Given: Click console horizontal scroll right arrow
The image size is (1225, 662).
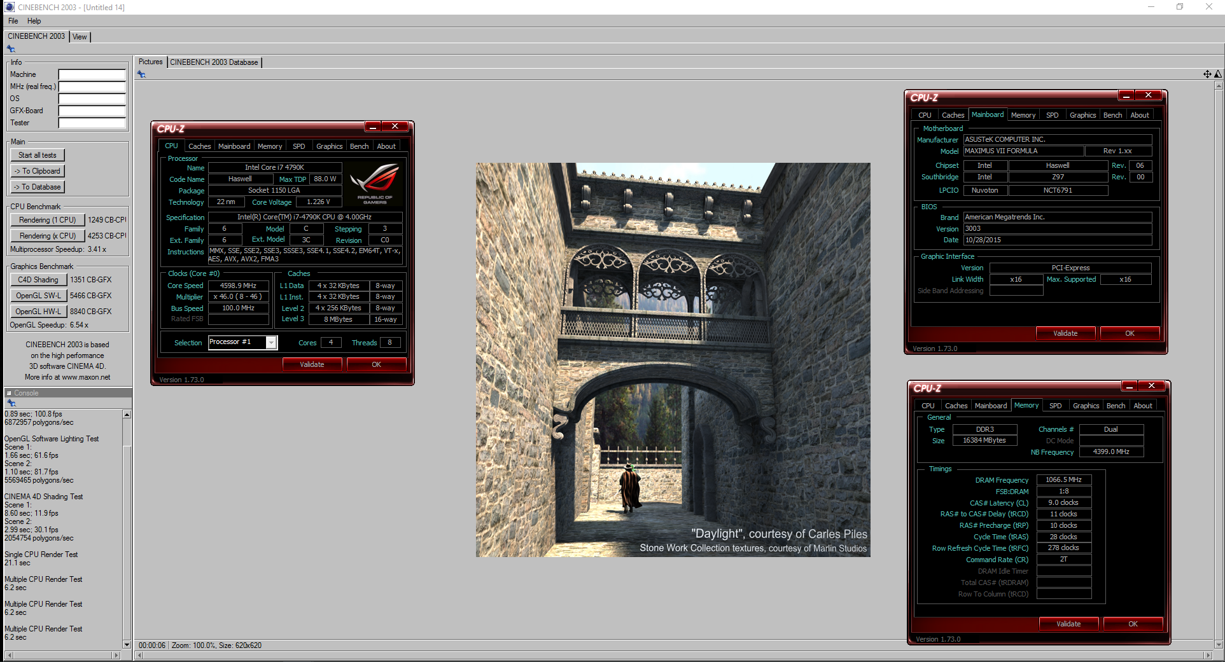Looking at the screenshot, I should 116,655.
